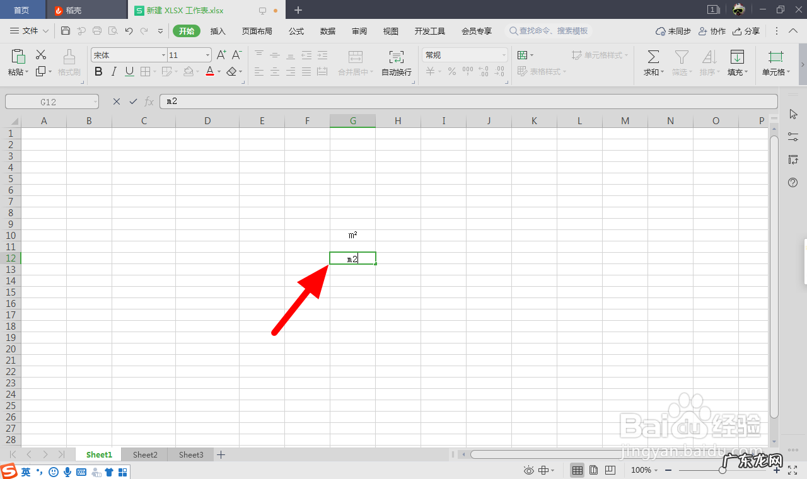Viewport: 807px width, 479px height.
Task: Toggle underline formatting
Action: [129, 71]
